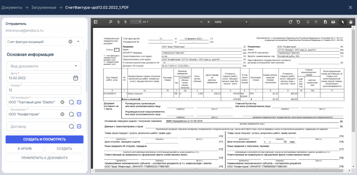The width and height of the screenshot is (357, 175).
Task: Click file name СчетФактура-upd12.02.2022_1.PDF in breadcrumb
Action: [97, 8]
